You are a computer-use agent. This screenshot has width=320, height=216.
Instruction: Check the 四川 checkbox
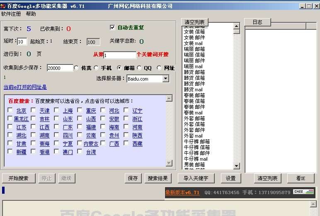tap(56, 135)
